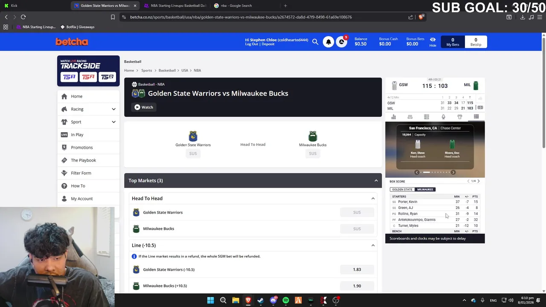Open a new browser tab

click(285, 6)
